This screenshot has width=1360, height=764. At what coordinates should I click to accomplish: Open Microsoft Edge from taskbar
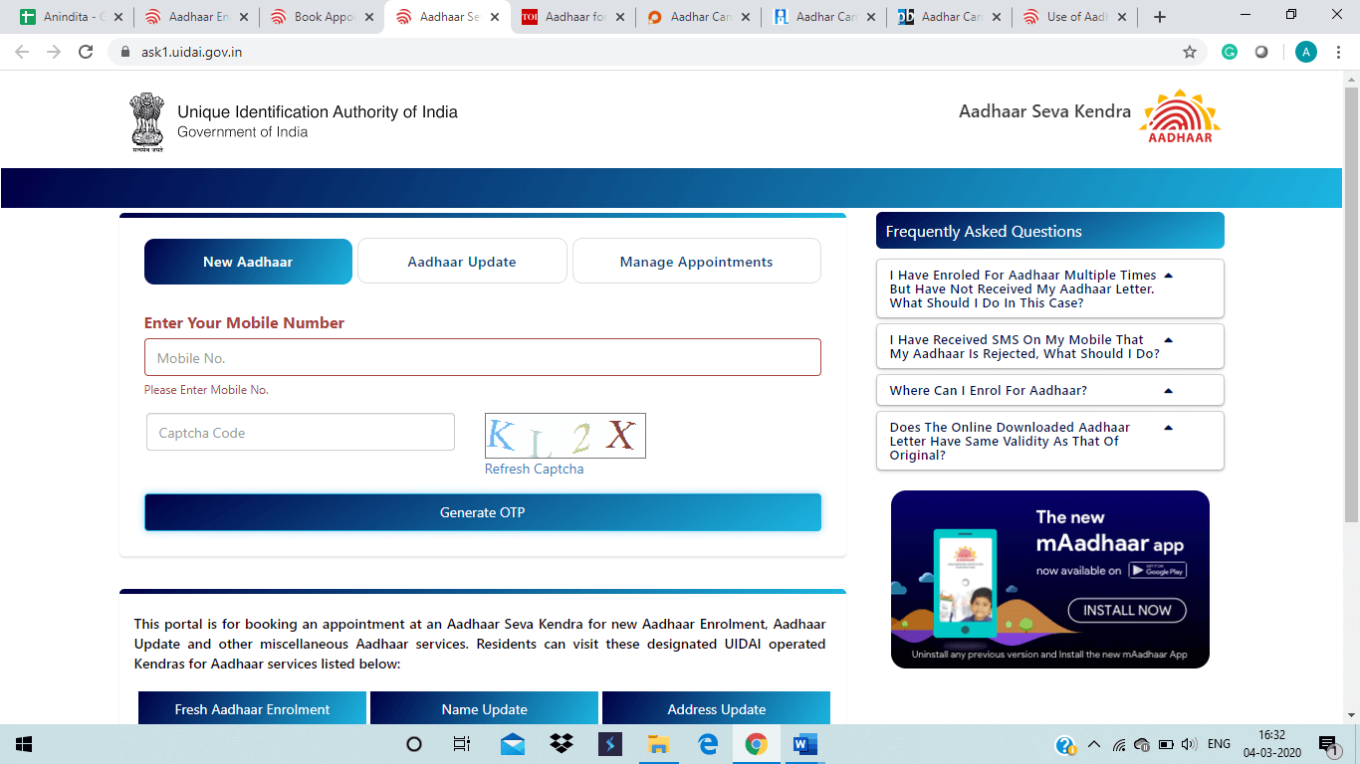click(708, 744)
